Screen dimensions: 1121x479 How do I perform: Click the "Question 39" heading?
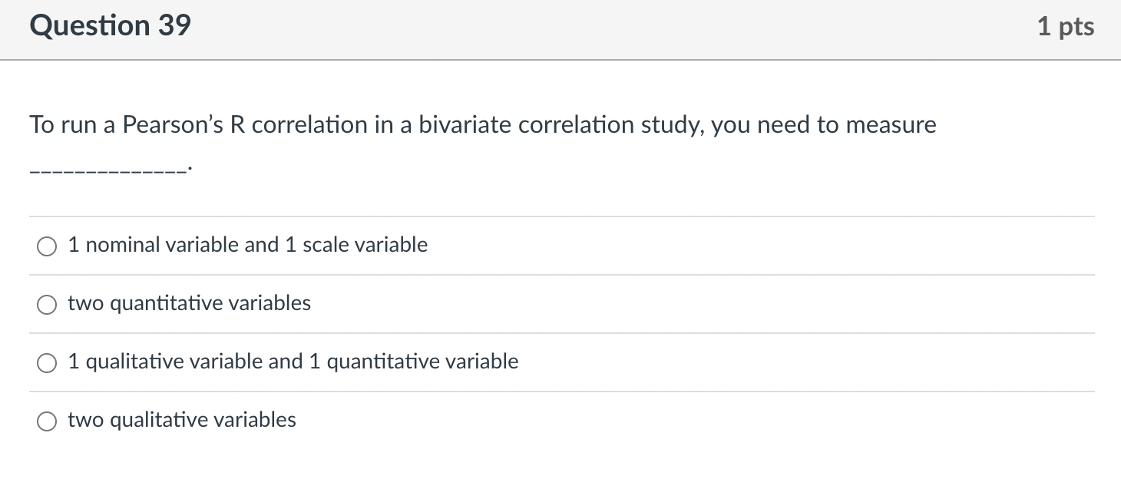pos(110,26)
